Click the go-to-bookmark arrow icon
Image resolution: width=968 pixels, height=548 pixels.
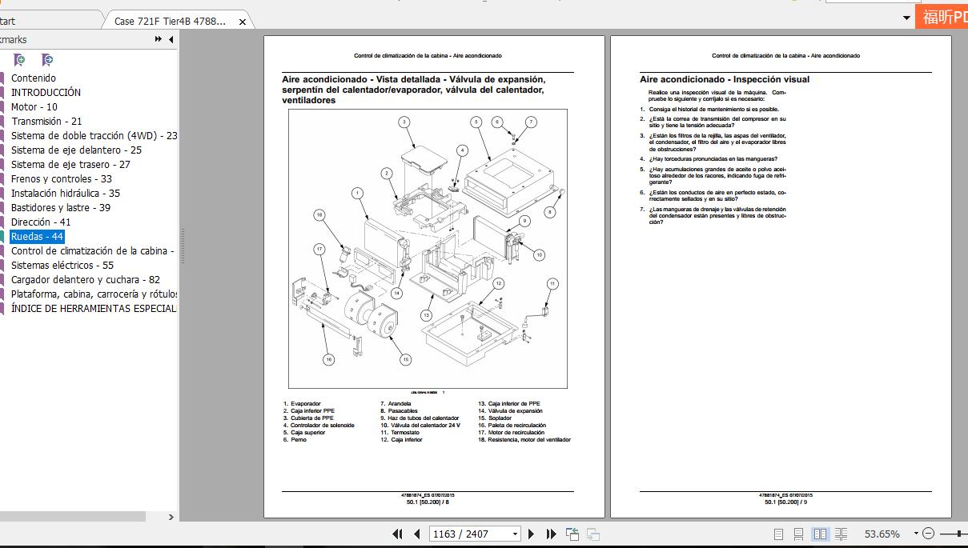pyautogui.click(x=47, y=60)
